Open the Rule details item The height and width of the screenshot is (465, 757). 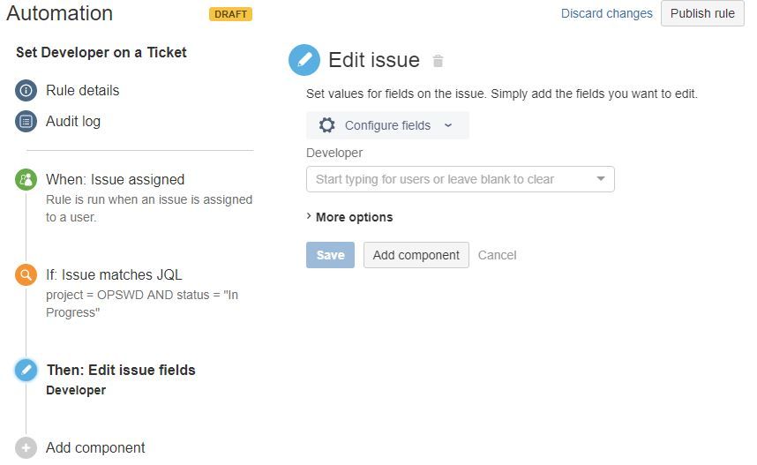tap(83, 90)
